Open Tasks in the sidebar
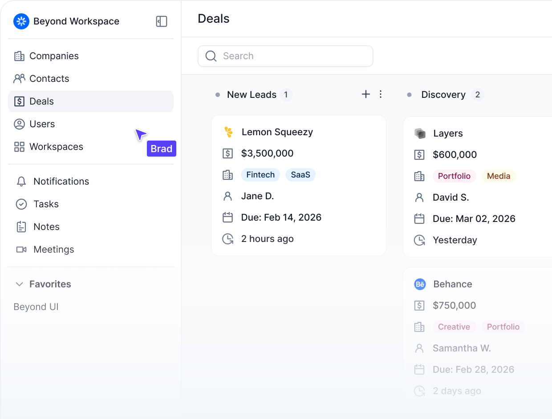 click(x=91, y=204)
